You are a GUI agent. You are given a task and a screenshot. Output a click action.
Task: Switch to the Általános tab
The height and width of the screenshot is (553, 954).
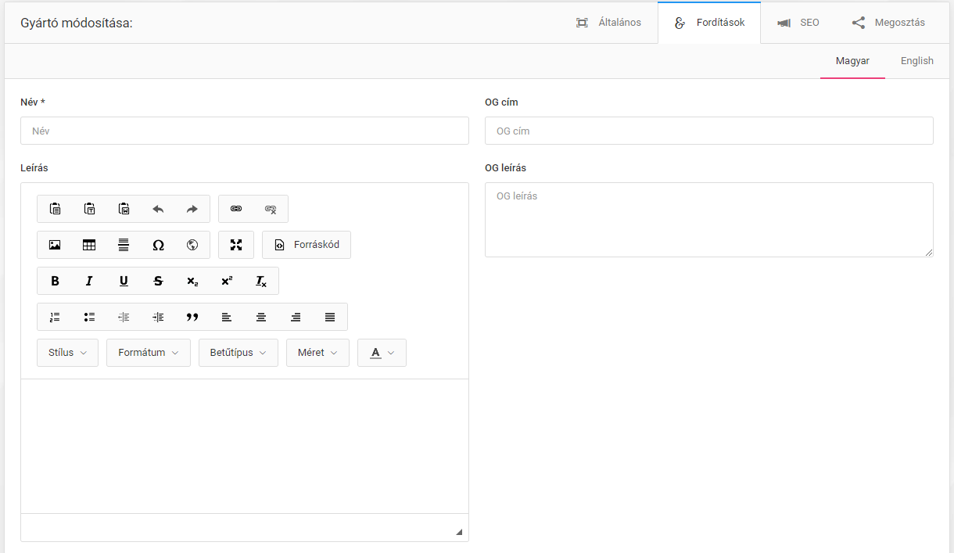608,23
